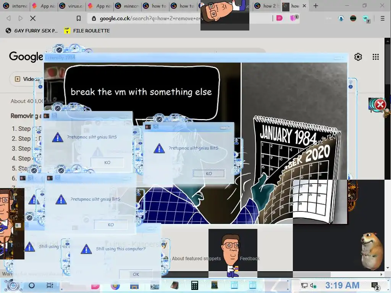Click the address bar URL
Image resolution: width=391 pixels, height=293 pixels.
click(x=150, y=18)
